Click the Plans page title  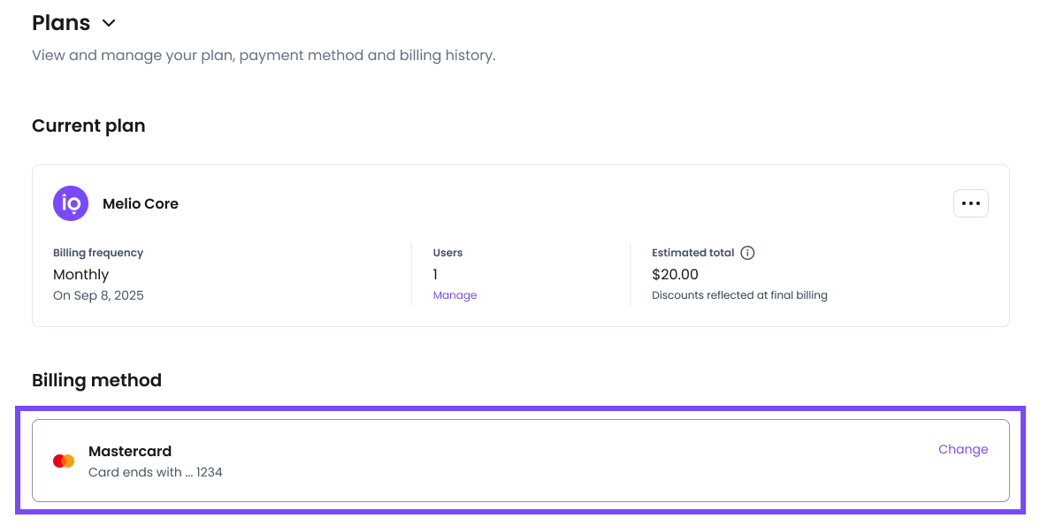coord(61,23)
